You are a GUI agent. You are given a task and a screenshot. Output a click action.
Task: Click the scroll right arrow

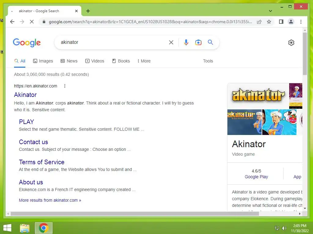pyautogui.click(x=300, y=214)
